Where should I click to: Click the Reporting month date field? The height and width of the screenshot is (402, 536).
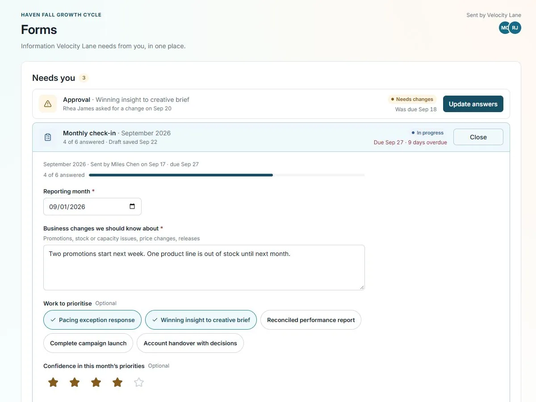point(92,206)
